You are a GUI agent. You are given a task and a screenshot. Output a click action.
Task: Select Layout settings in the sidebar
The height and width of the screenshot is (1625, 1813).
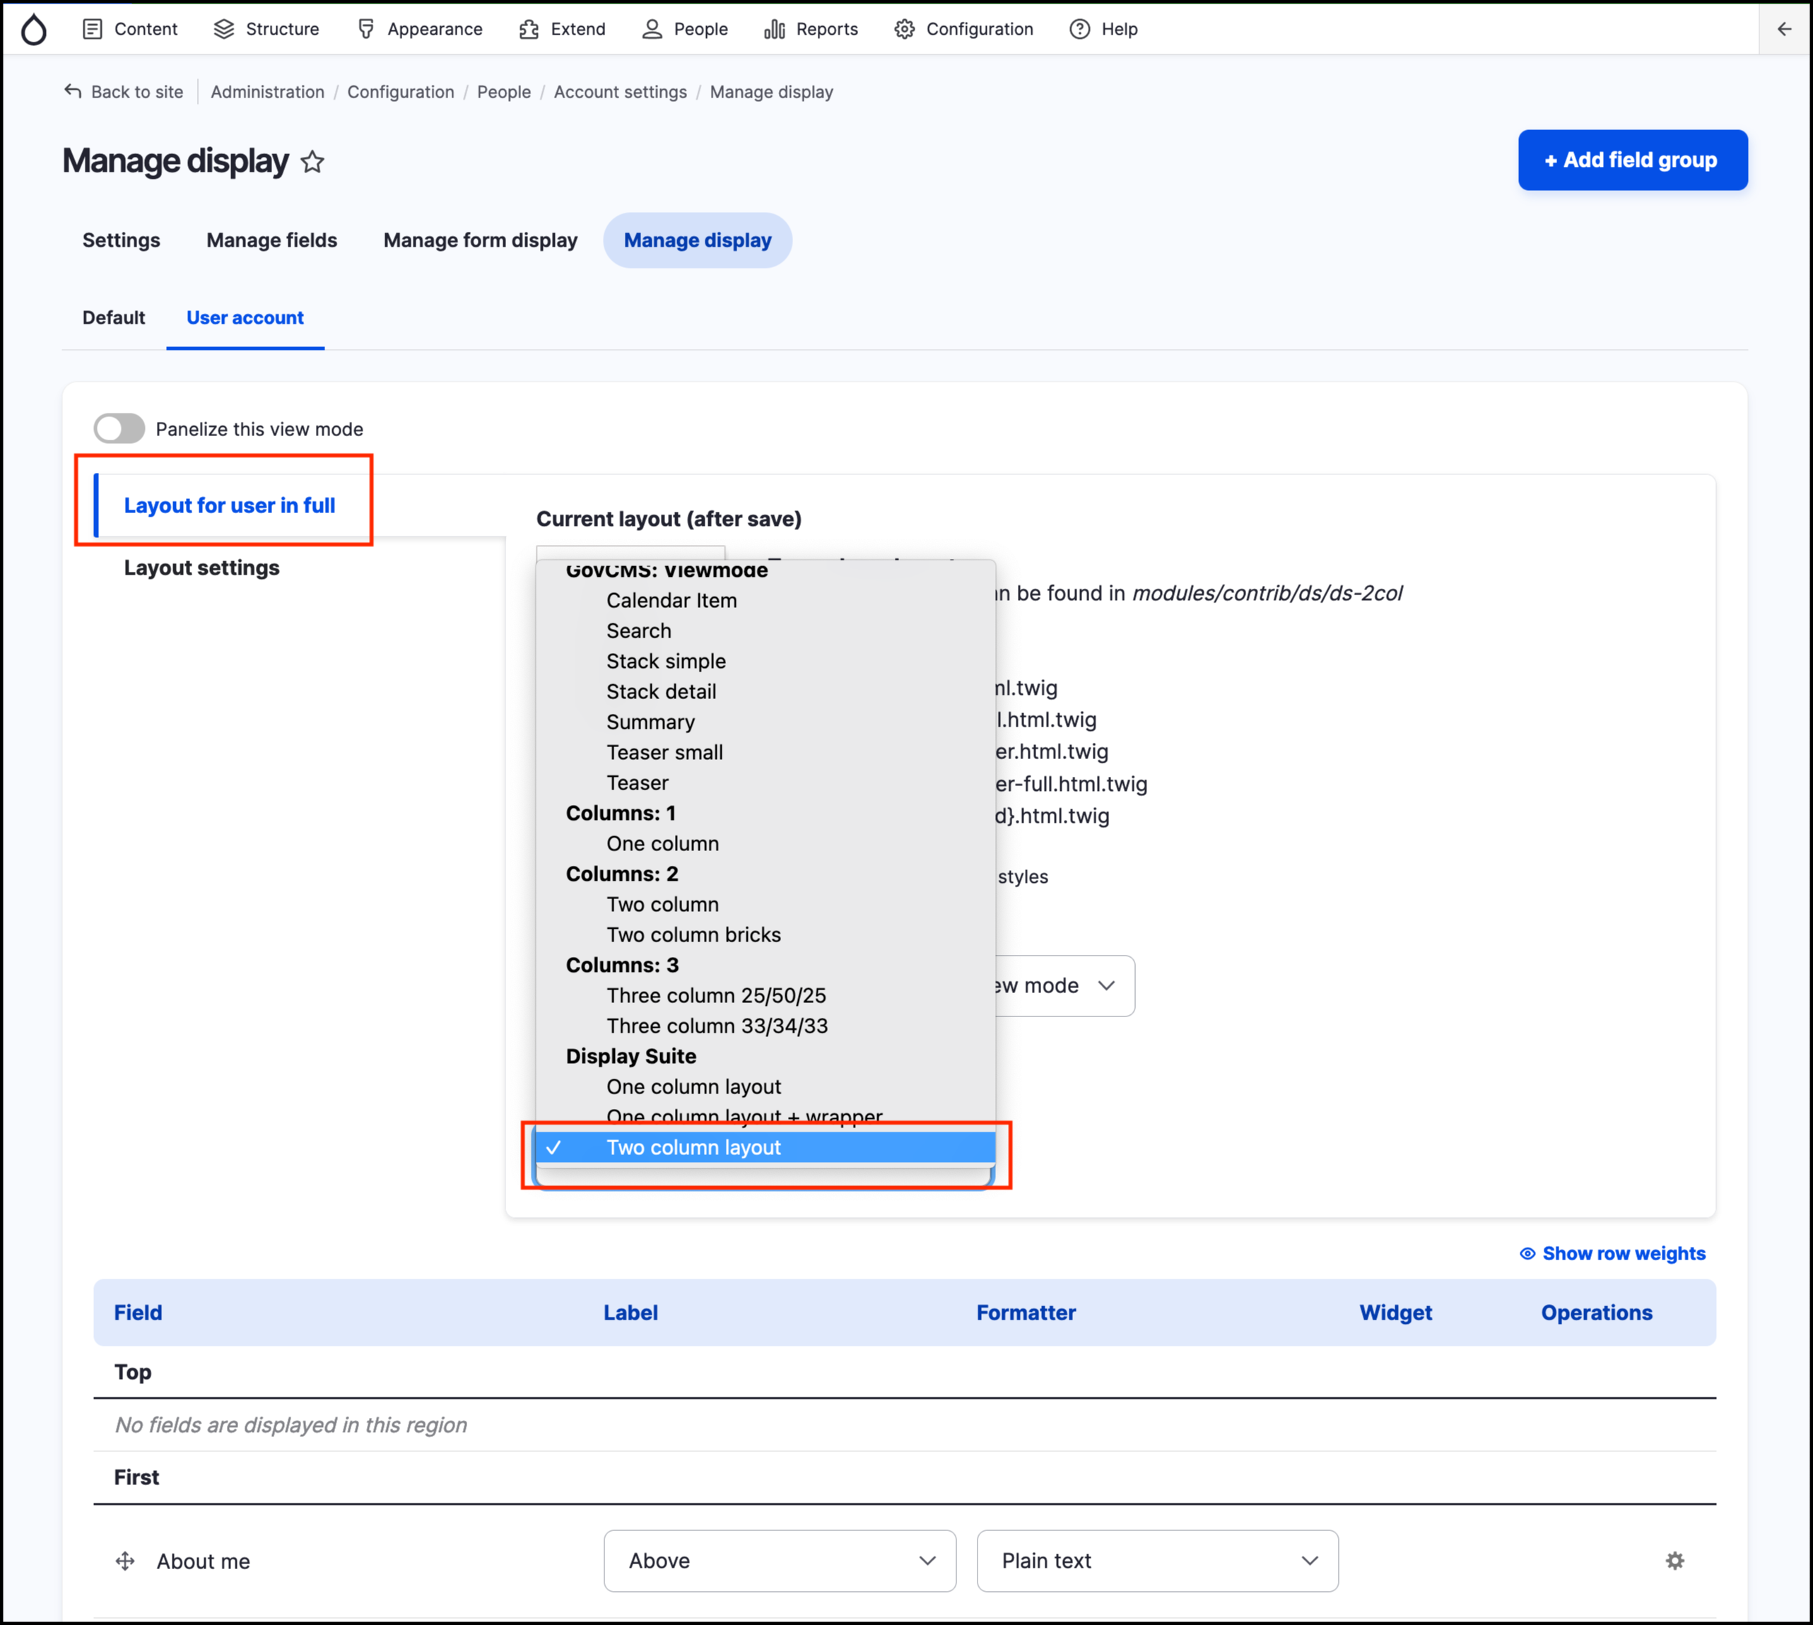[x=201, y=568]
